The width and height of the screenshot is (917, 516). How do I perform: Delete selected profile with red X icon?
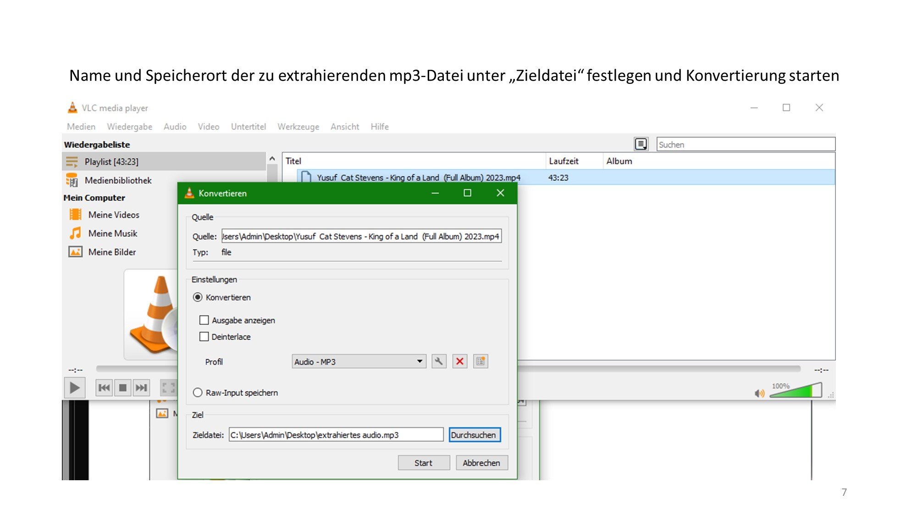tap(459, 361)
